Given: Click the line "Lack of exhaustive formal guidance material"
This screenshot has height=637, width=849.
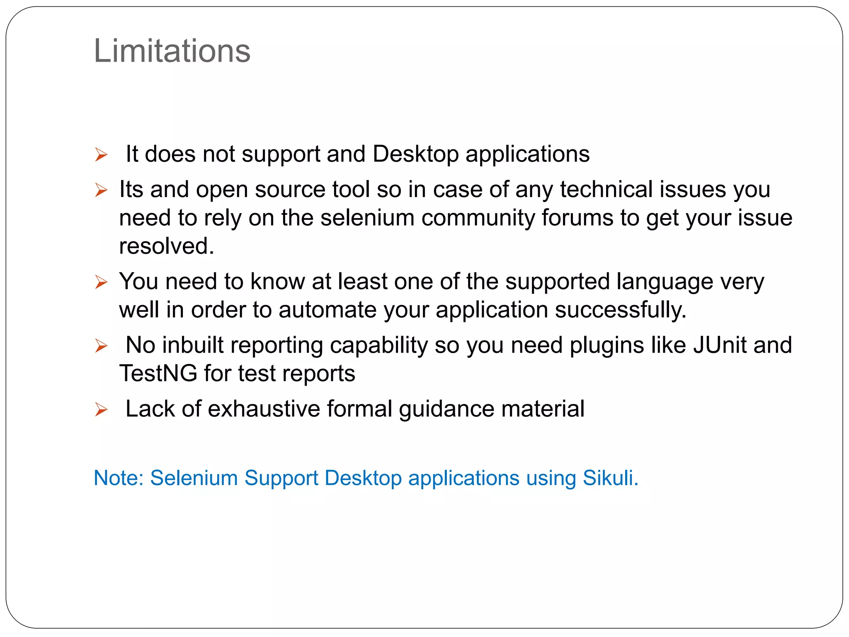Looking at the screenshot, I should coord(355,409).
